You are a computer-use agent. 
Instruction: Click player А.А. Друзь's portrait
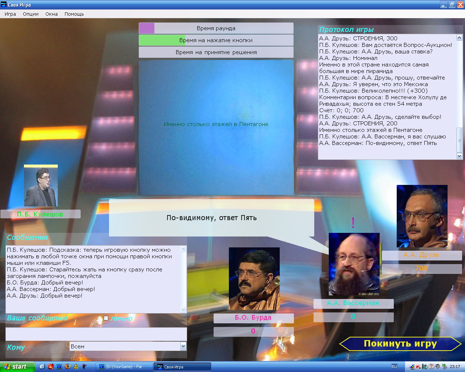[422, 216]
